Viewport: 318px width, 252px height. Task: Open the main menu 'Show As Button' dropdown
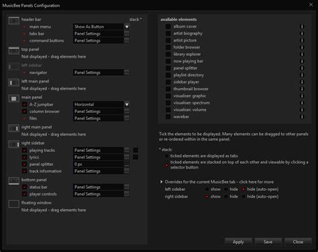click(127, 27)
